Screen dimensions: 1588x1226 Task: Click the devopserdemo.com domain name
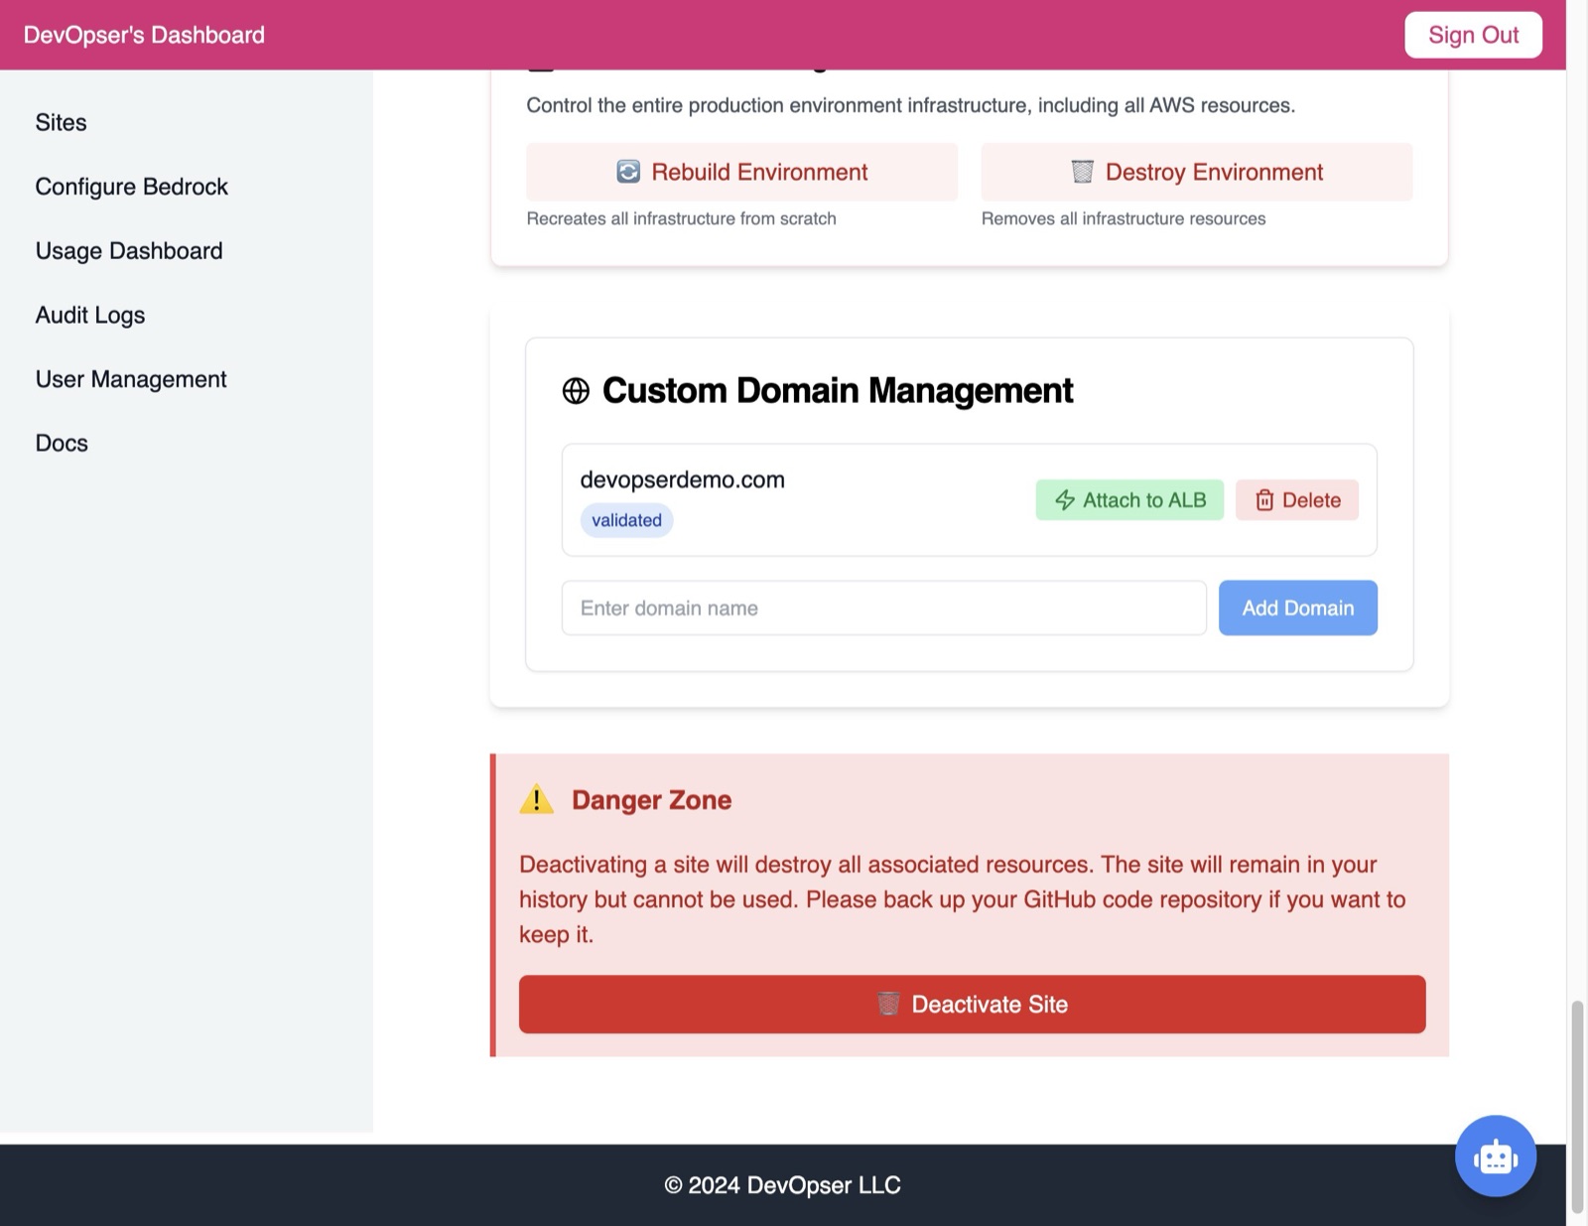click(682, 479)
